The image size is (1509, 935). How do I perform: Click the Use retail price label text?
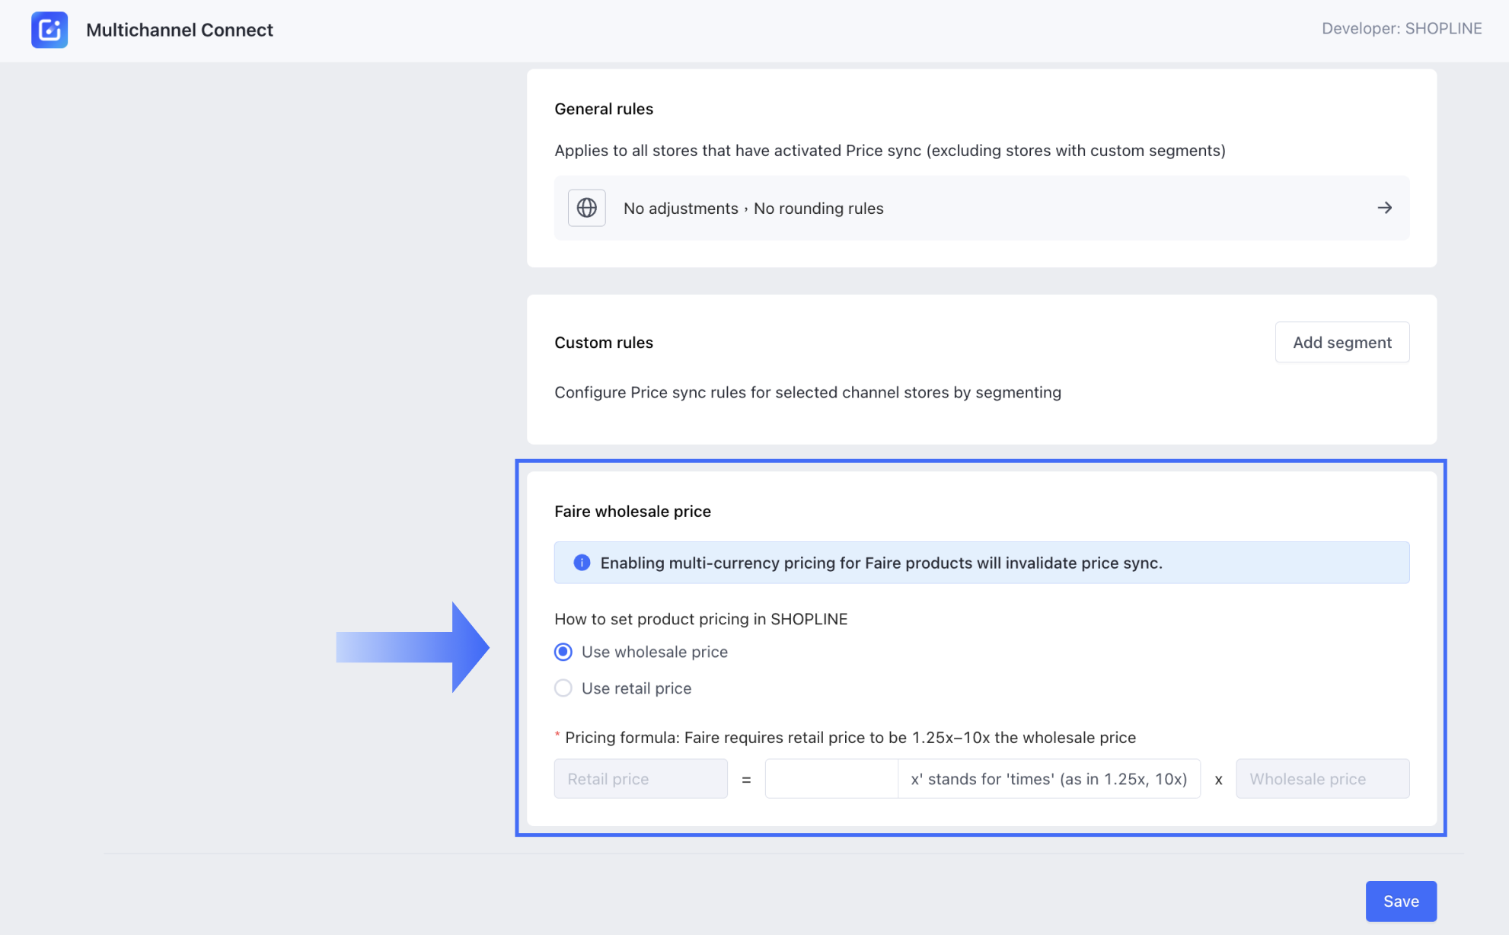pos(636,688)
